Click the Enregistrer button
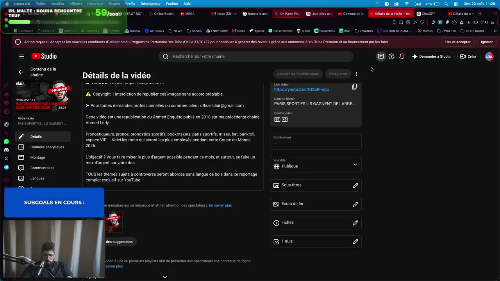Screen dimensions: 500x281 point(338,74)
